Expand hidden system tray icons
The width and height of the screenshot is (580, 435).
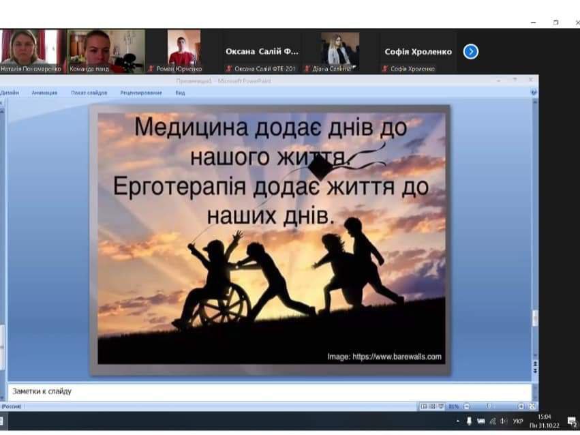click(x=457, y=421)
